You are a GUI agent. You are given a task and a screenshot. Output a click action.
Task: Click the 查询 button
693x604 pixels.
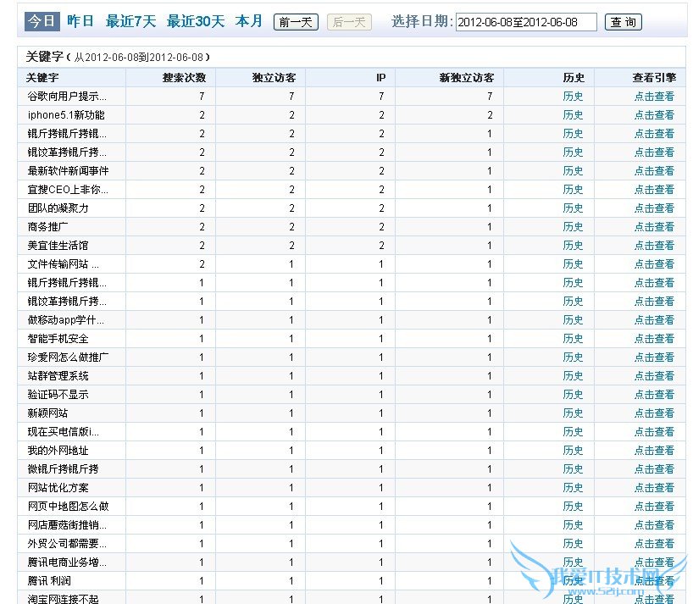pyautogui.click(x=624, y=22)
